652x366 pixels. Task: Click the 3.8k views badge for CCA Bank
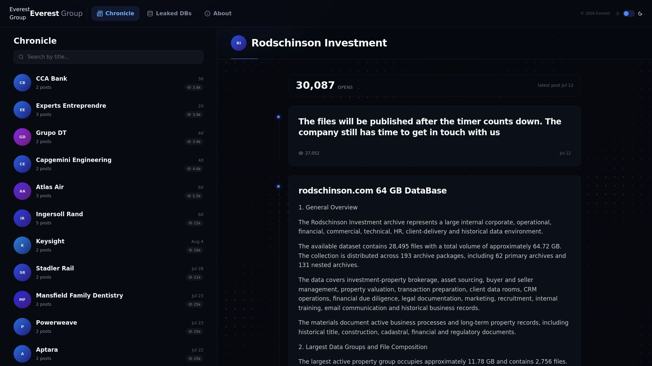click(x=194, y=87)
